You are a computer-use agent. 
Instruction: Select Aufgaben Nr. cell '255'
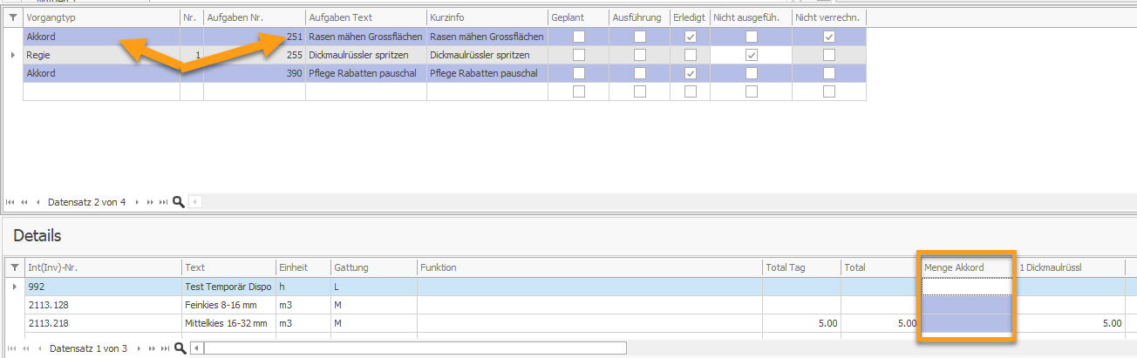(x=255, y=55)
